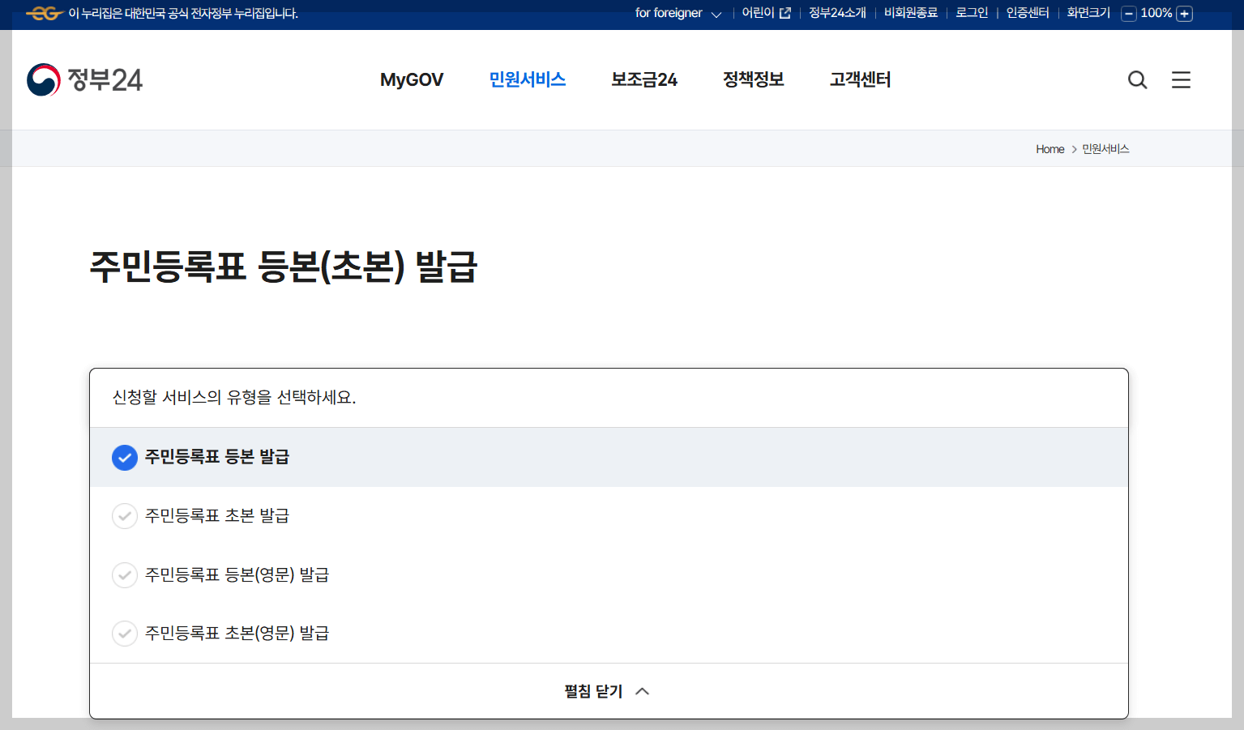Open 어린이 site via external link icon

[784, 12]
